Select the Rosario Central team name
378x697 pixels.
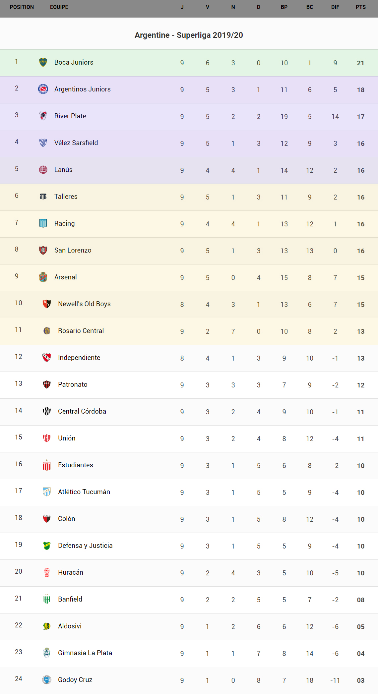click(81, 331)
